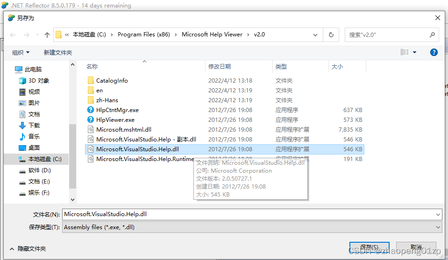Collapse folders with 隐藏文件夹
This screenshot has width=448, height=260.
click(28, 249)
